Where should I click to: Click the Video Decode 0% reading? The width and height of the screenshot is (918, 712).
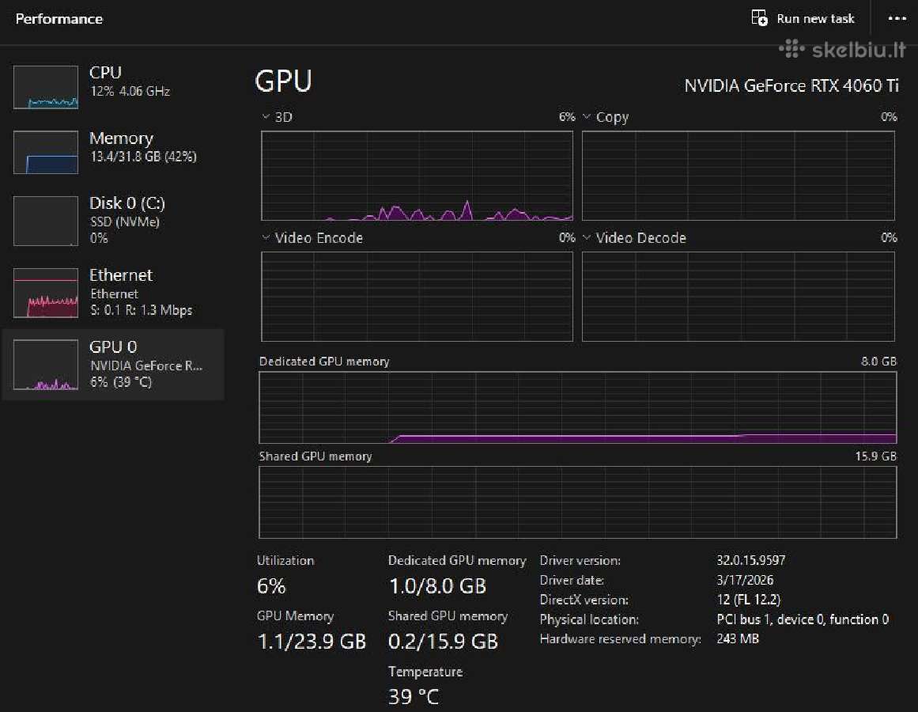pyautogui.click(x=889, y=237)
